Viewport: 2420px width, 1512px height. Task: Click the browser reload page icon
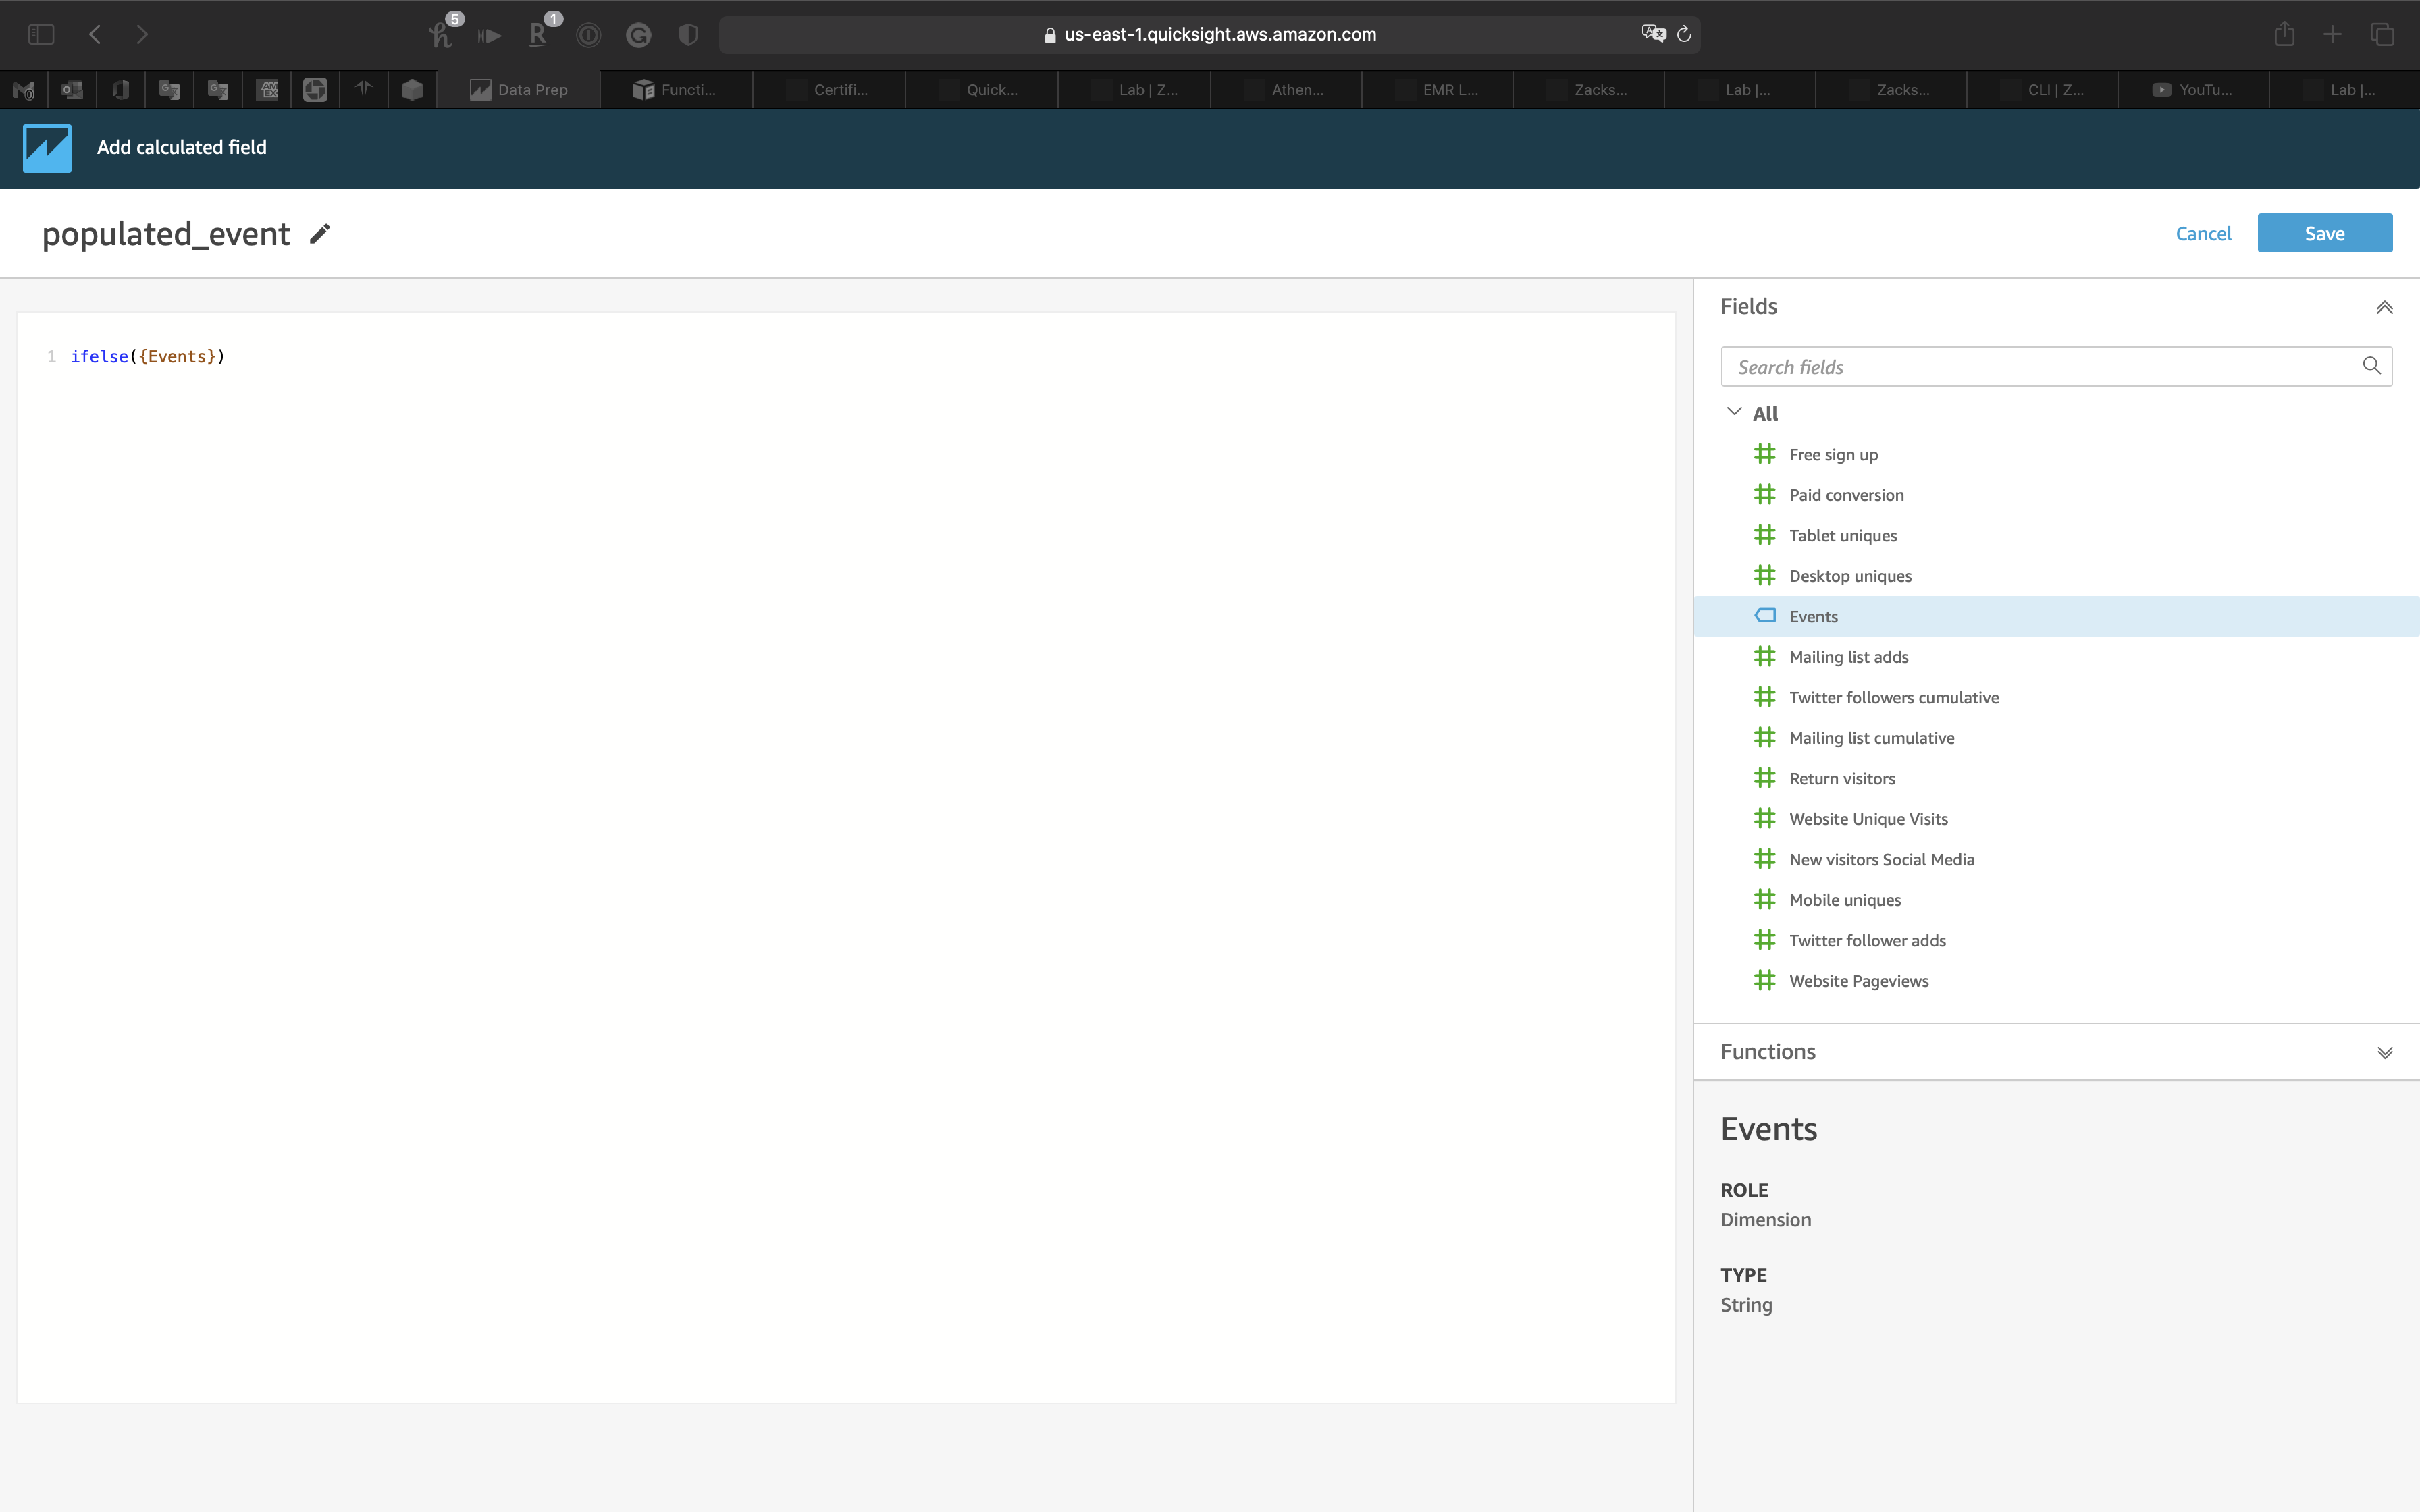[x=1684, y=35]
